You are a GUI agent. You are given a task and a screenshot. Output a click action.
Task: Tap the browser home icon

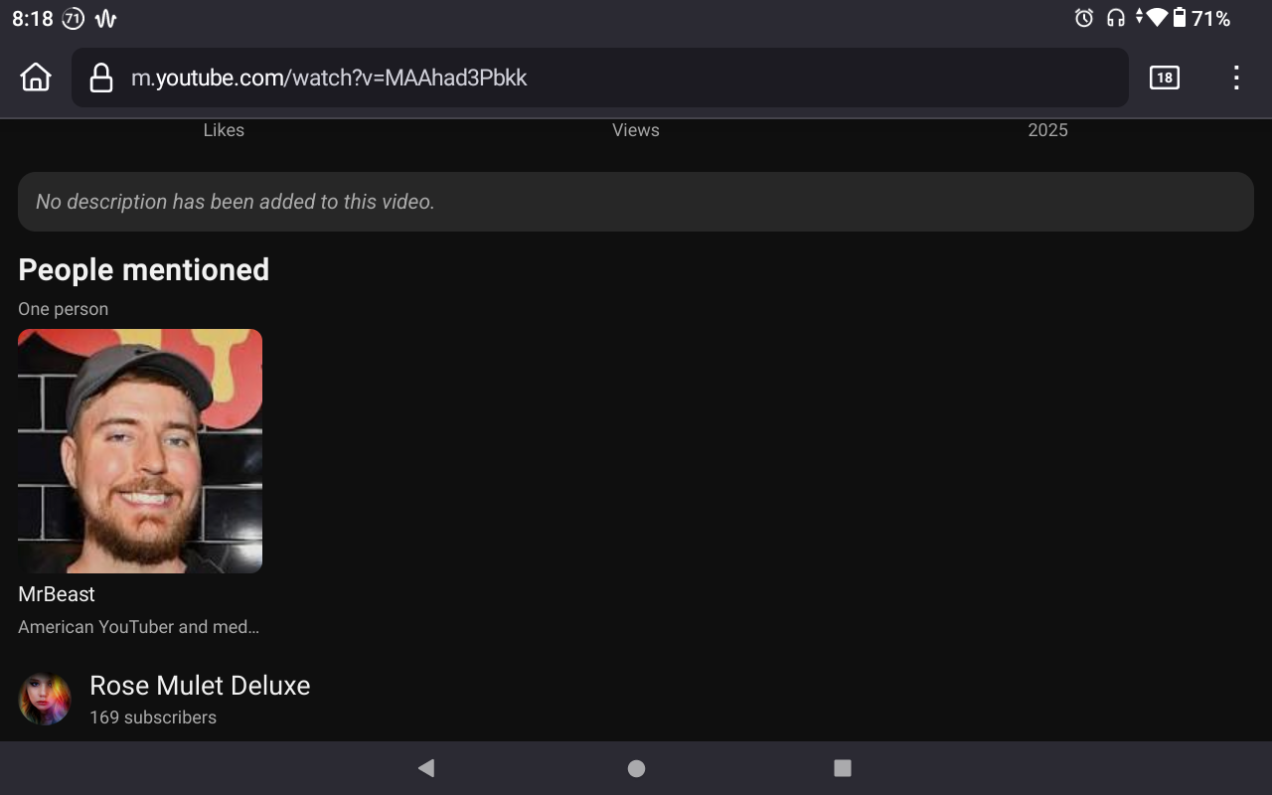click(36, 78)
